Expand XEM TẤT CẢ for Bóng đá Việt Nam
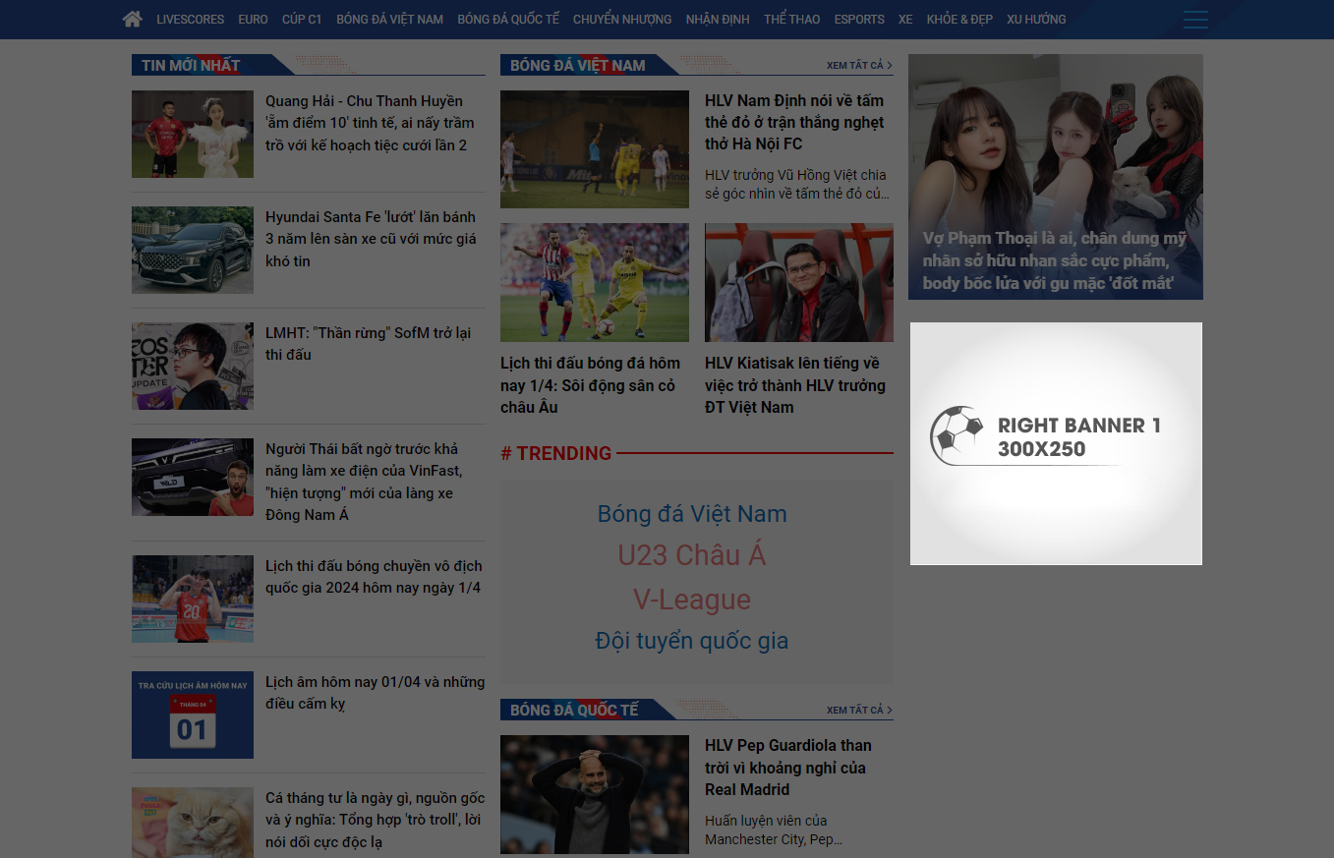Screen dimensions: 1334x858 [x=859, y=65]
